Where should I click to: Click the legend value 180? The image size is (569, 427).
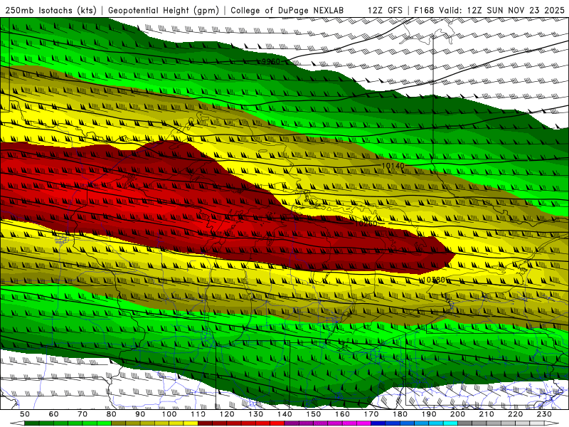[400, 414]
